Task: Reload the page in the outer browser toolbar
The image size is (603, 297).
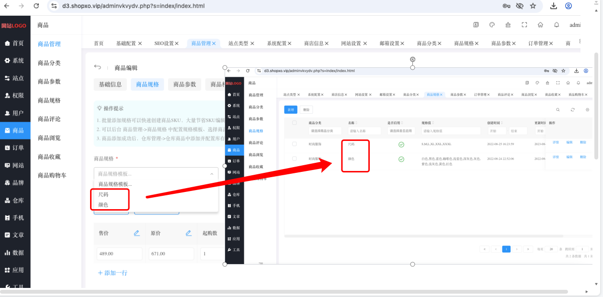Action: tap(36, 6)
